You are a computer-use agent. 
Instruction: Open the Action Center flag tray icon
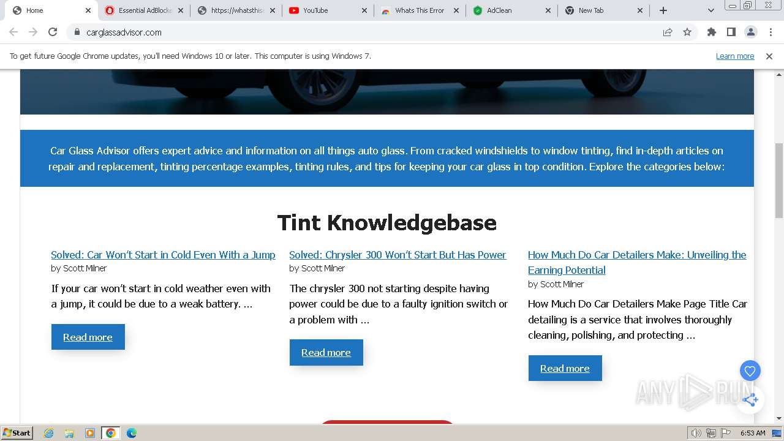coord(725,433)
